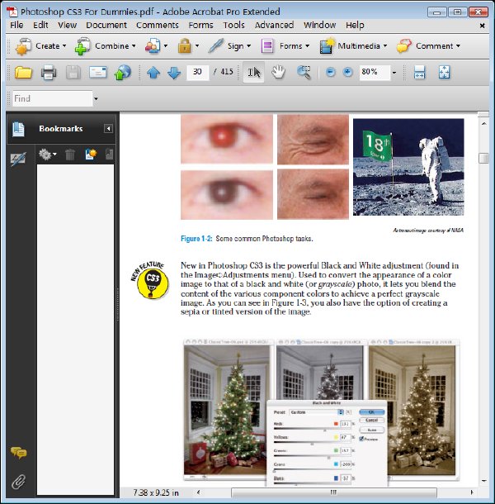The width and height of the screenshot is (495, 504).
Task: Click the zoom in plus button
Action: [347, 72]
